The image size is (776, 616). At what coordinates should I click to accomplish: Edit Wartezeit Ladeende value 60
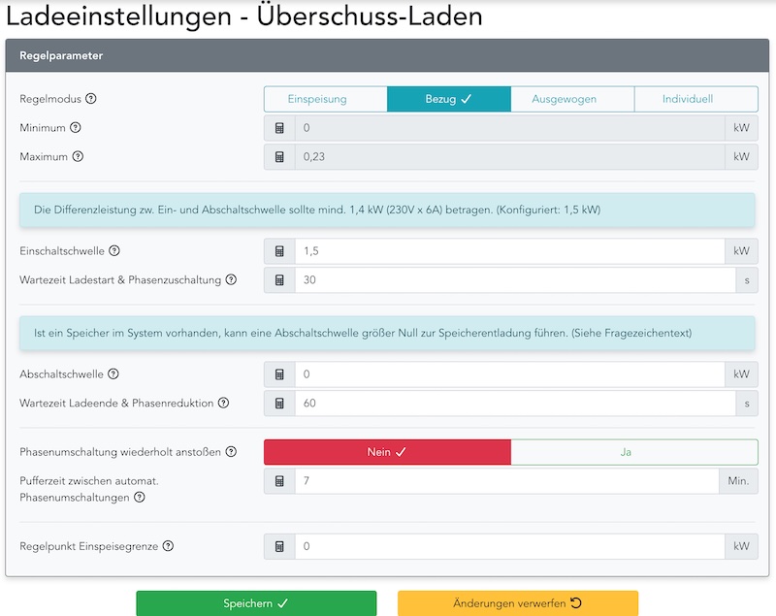tap(516, 404)
